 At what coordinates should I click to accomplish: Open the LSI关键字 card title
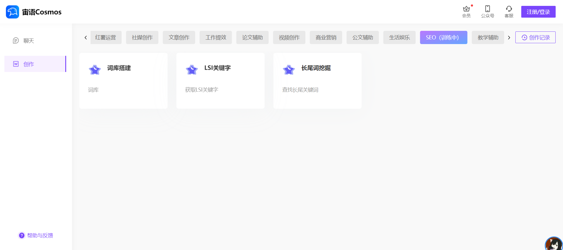(x=218, y=68)
